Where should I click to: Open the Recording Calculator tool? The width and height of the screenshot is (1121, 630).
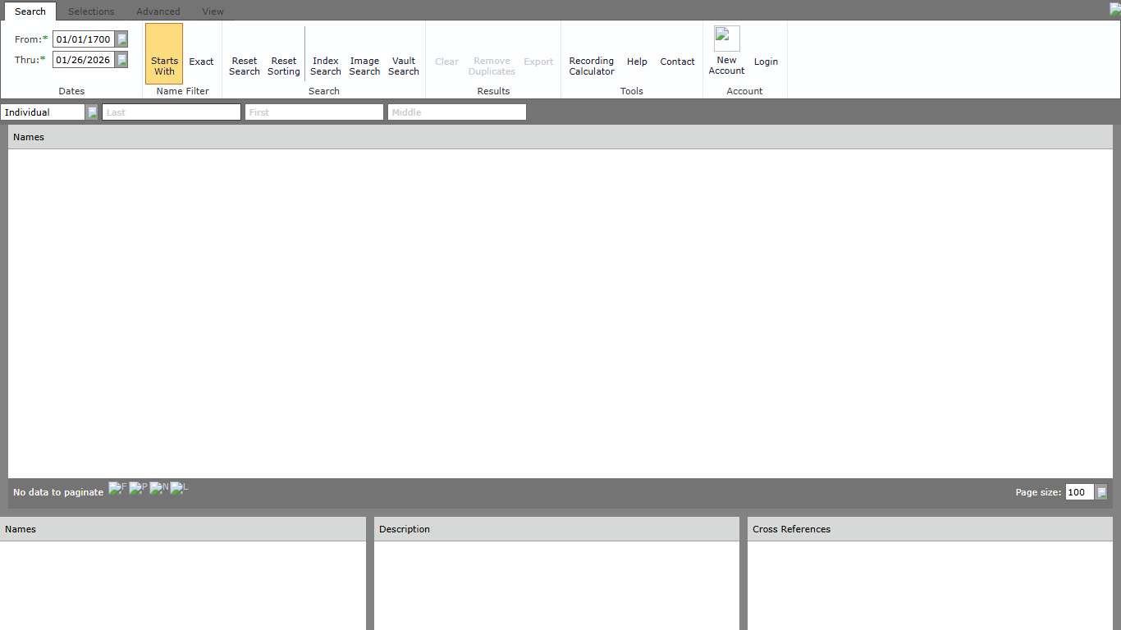point(591,66)
